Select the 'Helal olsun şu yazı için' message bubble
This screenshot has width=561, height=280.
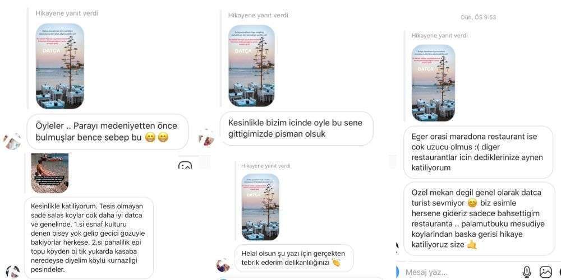point(294,258)
